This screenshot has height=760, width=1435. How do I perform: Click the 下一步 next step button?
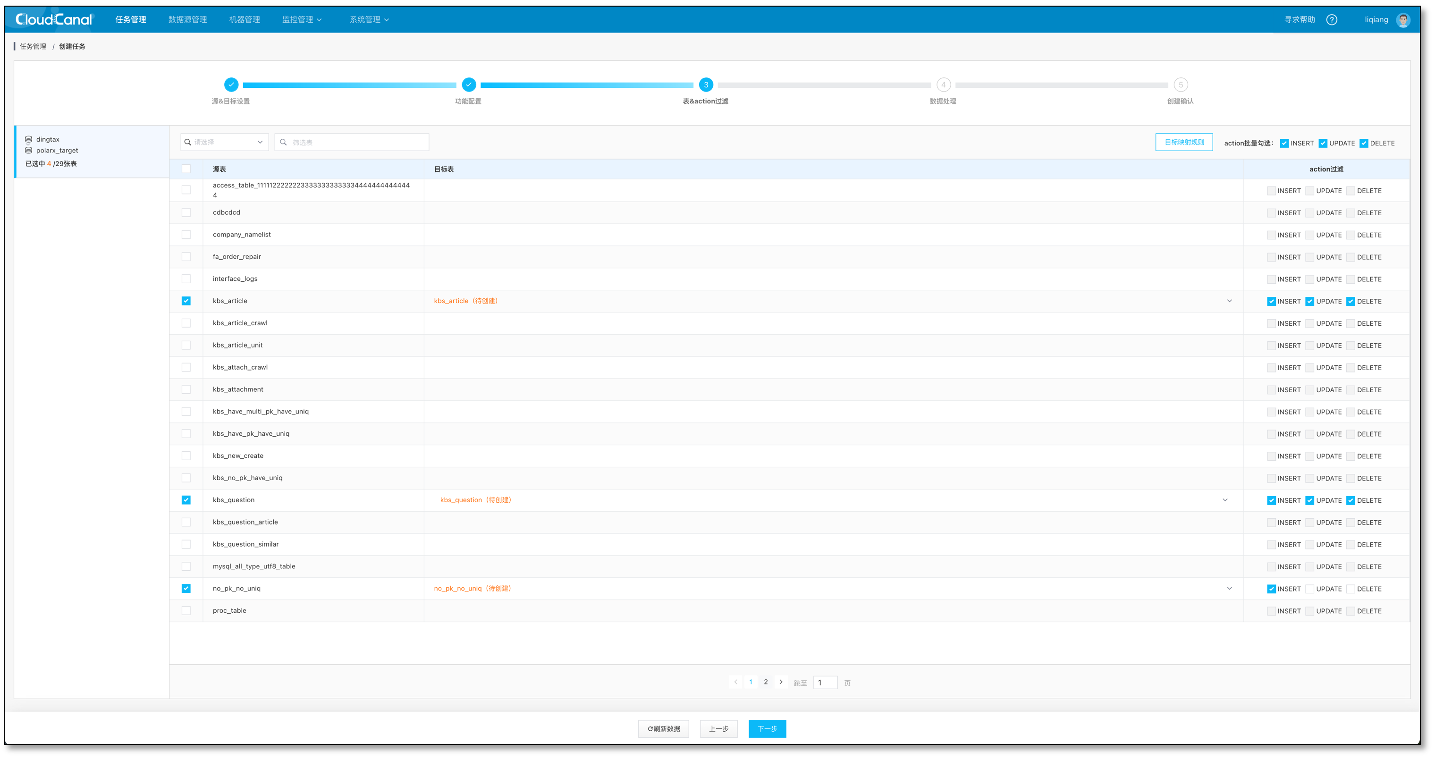[767, 729]
